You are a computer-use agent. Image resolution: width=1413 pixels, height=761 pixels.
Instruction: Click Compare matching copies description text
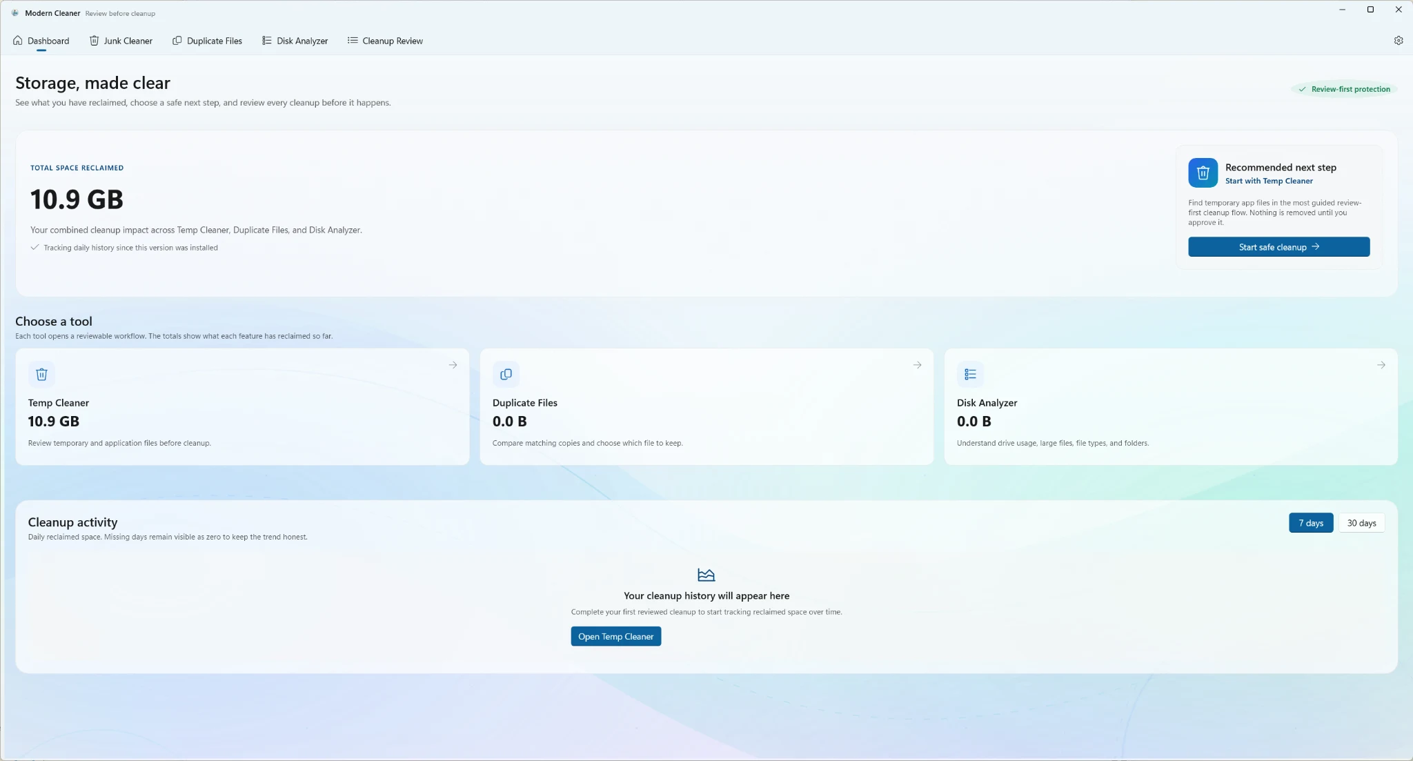tap(588, 443)
